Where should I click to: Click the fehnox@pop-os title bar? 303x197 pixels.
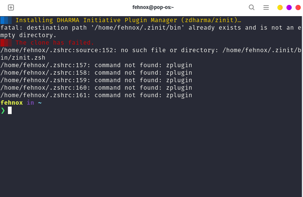[x=153, y=8]
